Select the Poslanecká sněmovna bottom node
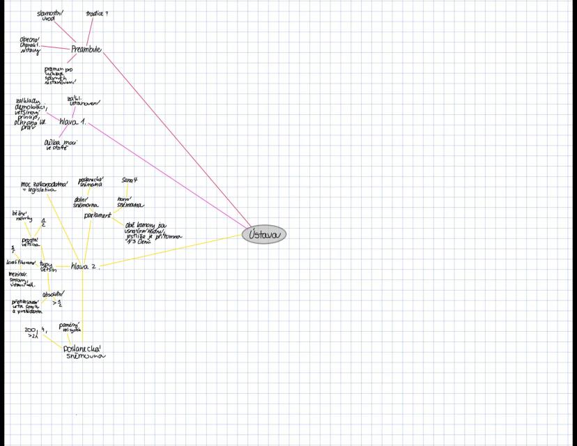Image resolution: width=577 pixels, height=446 pixels. coord(84,352)
